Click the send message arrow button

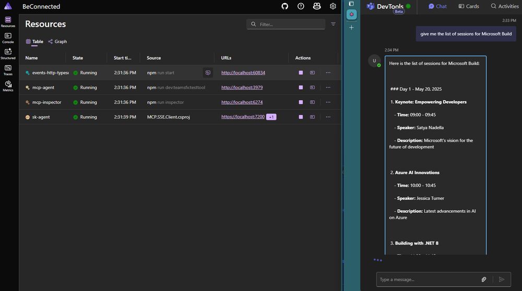pos(502,280)
